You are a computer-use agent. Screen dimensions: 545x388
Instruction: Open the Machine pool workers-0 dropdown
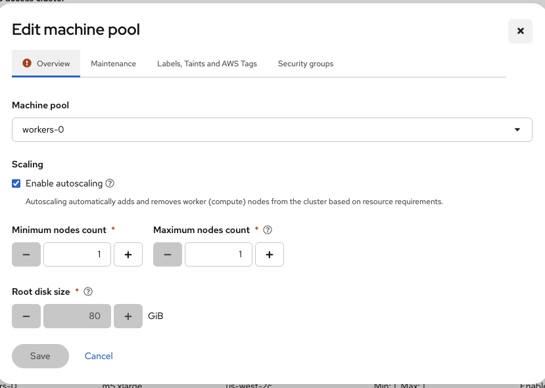(x=272, y=129)
